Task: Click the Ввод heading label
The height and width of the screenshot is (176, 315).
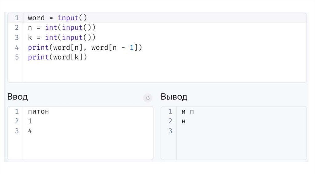Action: click(x=18, y=97)
